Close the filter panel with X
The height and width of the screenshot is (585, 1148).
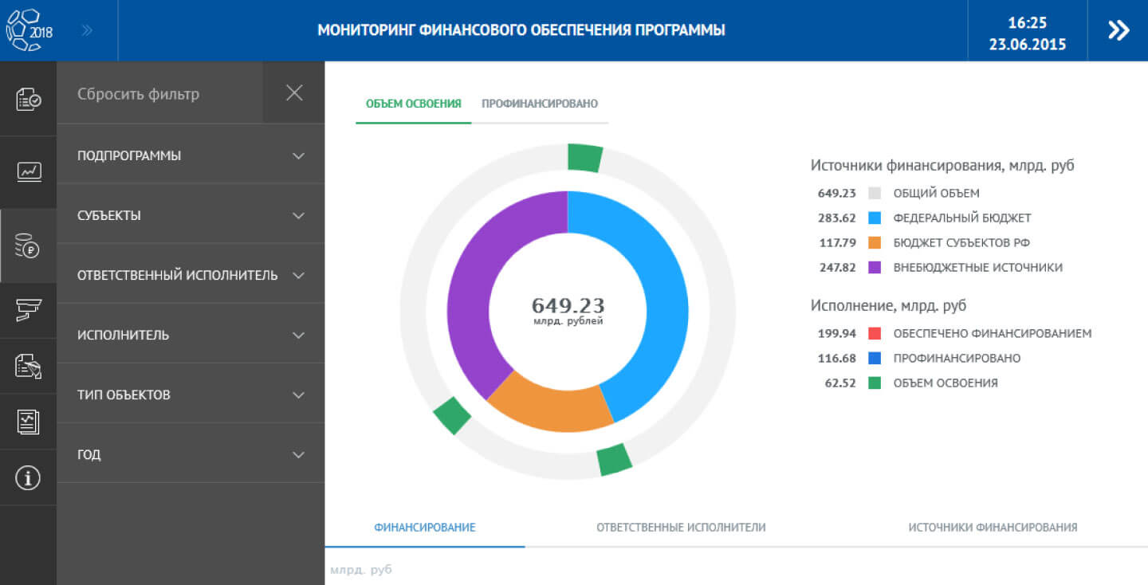tap(294, 93)
